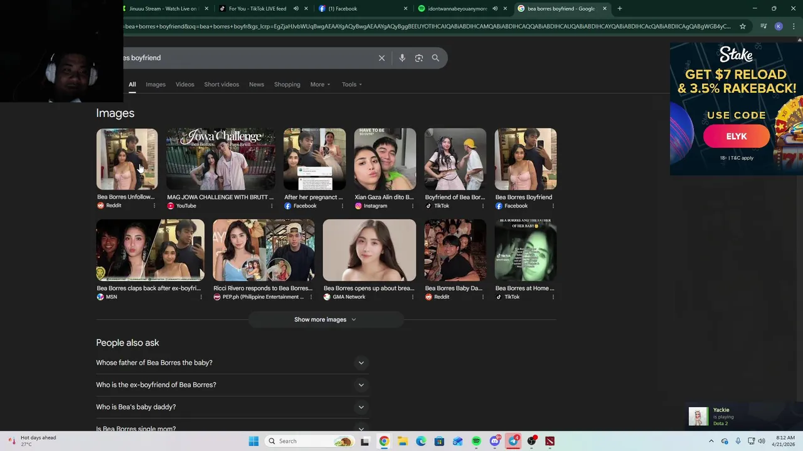Bookmark this page with the star icon
Image resolution: width=803 pixels, height=451 pixels.
point(743,26)
